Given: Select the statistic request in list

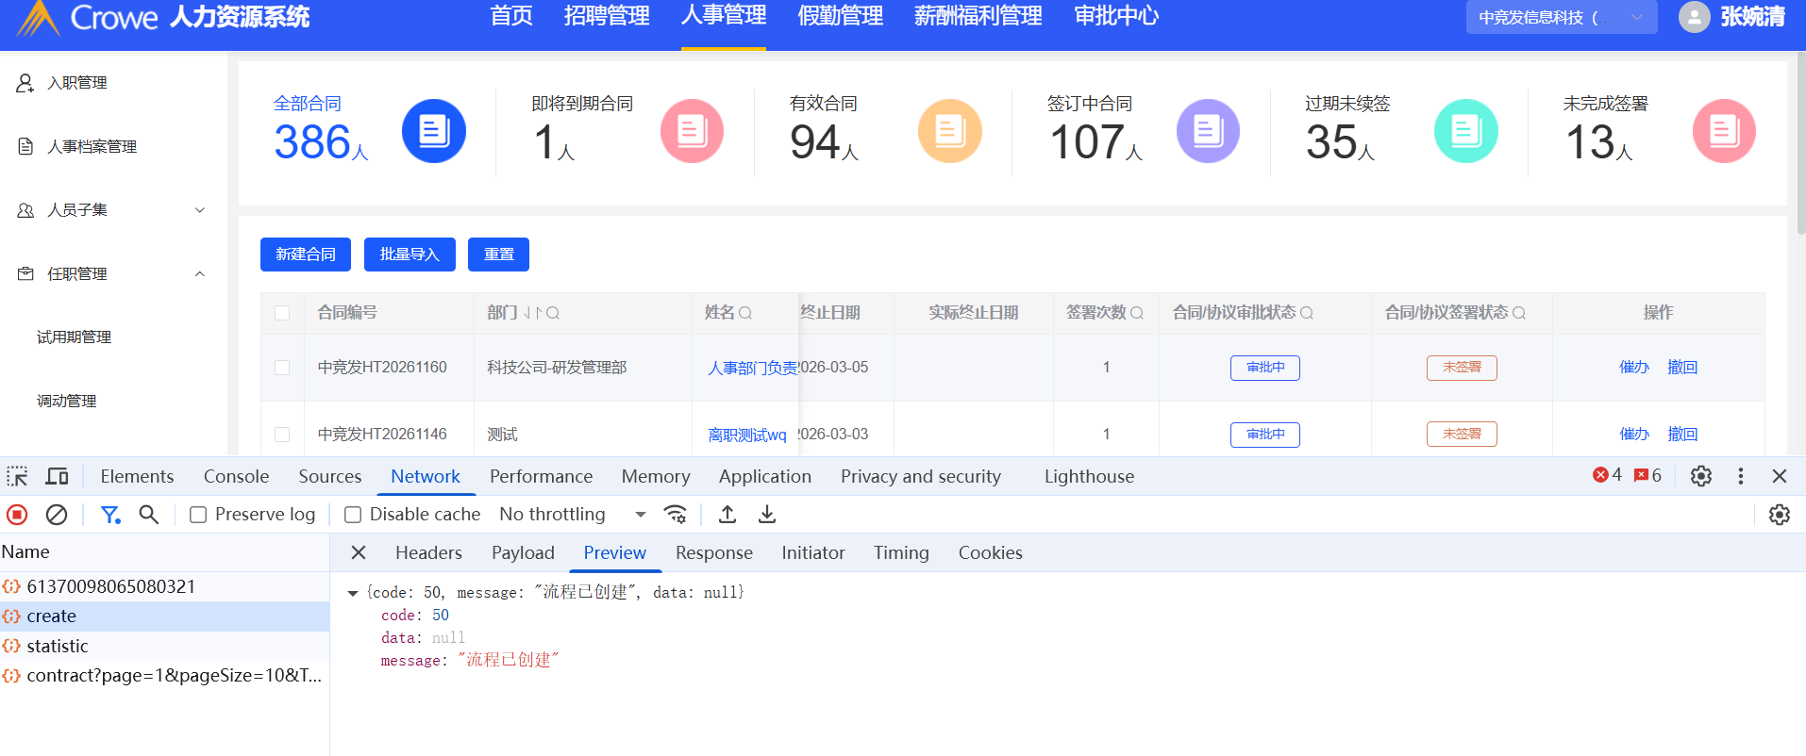Looking at the screenshot, I should pyautogui.click(x=58, y=647).
